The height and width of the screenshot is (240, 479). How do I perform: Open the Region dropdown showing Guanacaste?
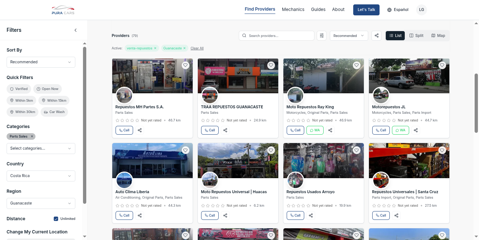[x=41, y=203]
